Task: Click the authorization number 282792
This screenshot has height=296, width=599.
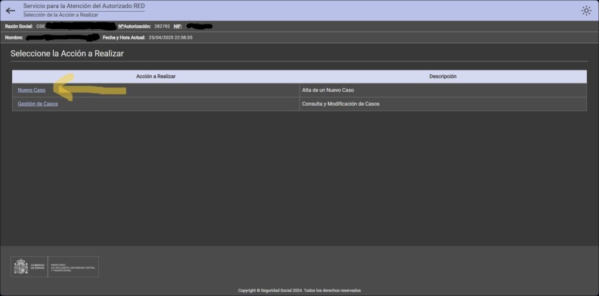Action: tap(162, 26)
